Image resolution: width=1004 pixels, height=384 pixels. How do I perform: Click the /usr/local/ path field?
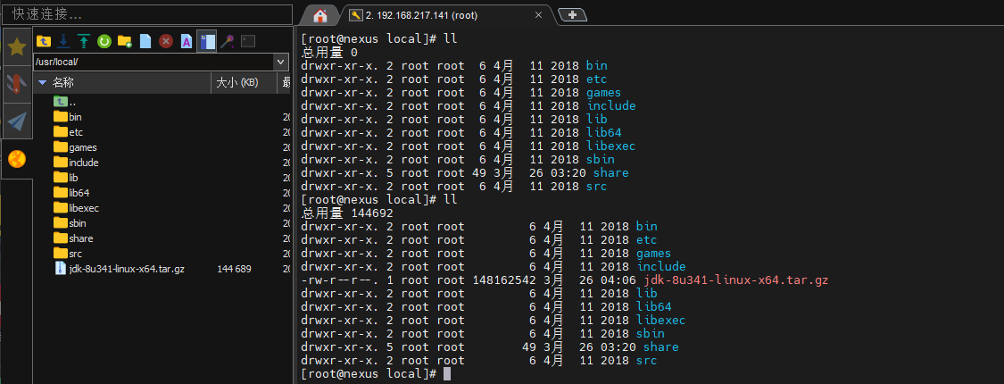click(153, 63)
